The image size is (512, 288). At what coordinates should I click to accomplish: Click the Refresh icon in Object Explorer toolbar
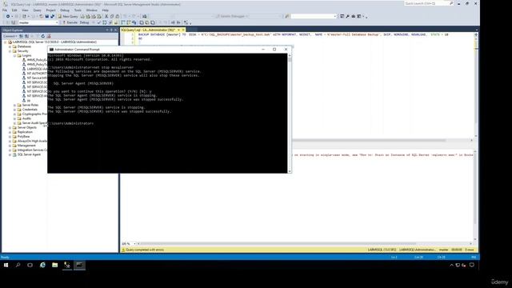(x=42, y=36)
